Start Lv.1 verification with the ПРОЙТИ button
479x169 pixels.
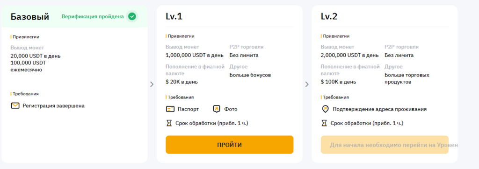[229, 145]
